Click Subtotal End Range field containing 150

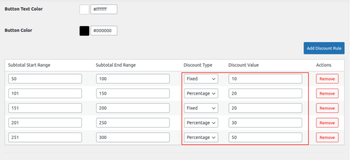tap(133, 94)
